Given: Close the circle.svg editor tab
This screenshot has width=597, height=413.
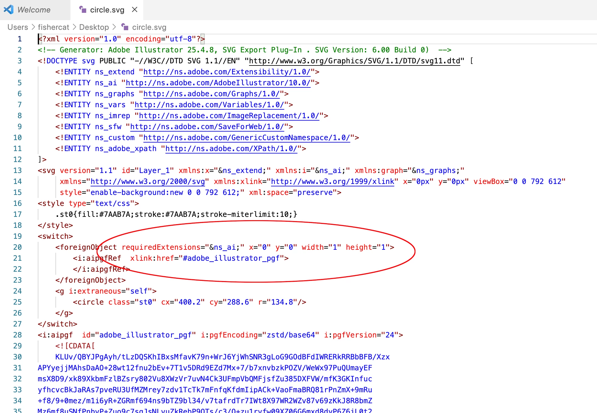Looking at the screenshot, I should point(135,10).
